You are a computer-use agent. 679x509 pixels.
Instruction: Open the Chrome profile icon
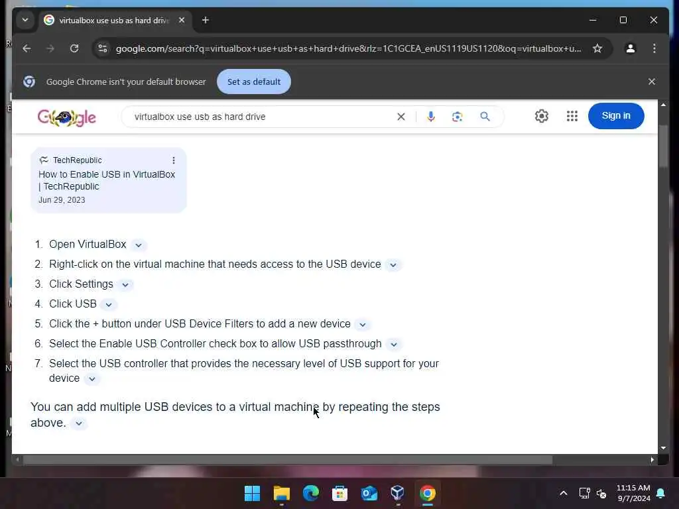(x=631, y=48)
